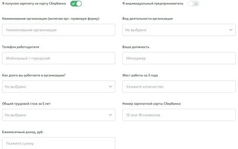Viewport: 238px width, 149px height.
Task: Open the 'Вид деятельности организации' dropdown
Action: (x=179, y=30)
